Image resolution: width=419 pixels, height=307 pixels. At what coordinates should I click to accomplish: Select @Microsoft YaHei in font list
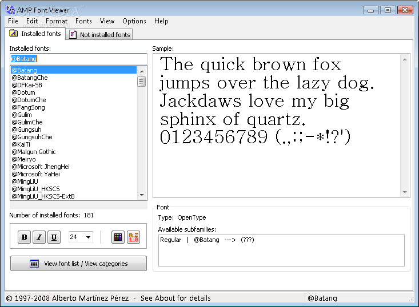(x=74, y=174)
